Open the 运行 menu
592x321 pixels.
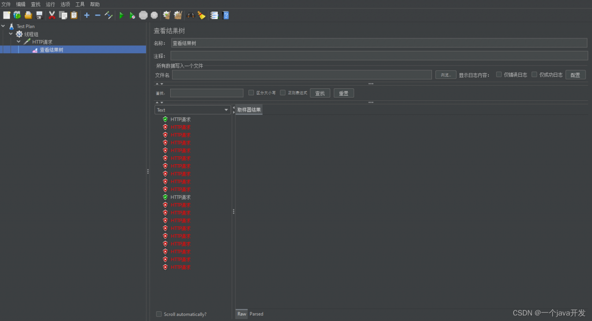50,4
